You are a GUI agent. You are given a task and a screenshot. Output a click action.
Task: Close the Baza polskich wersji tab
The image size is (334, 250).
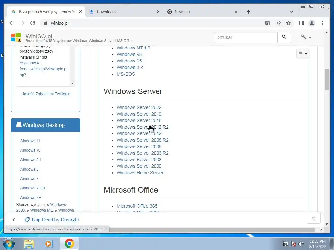tap(80, 12)
